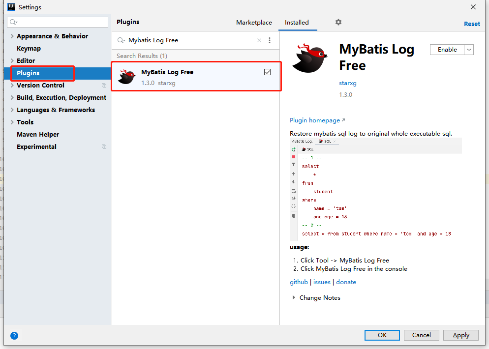Focus the settings search field
Screen dimensions: 489x349
click(58, 22)
